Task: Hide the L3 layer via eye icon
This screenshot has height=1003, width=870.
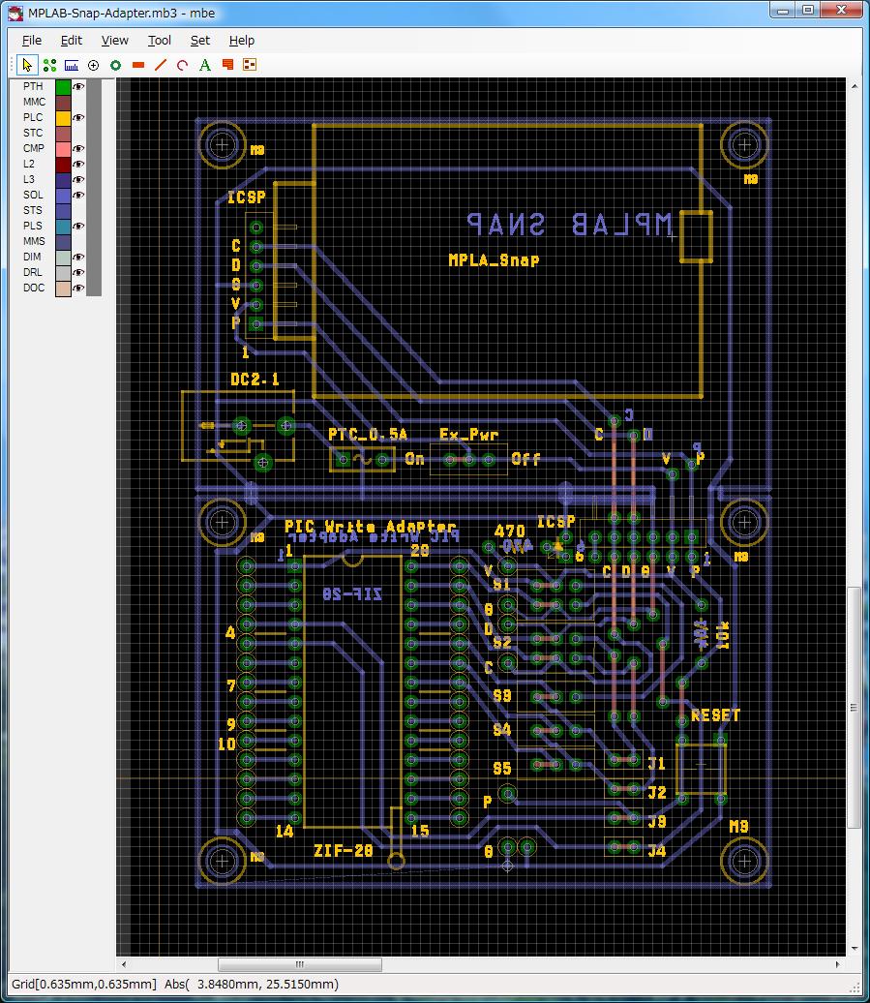Action: (x=78, y=180)
